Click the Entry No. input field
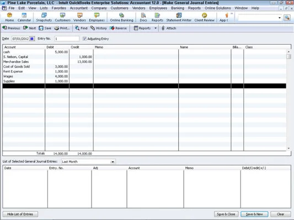 (x=67, y=38)
